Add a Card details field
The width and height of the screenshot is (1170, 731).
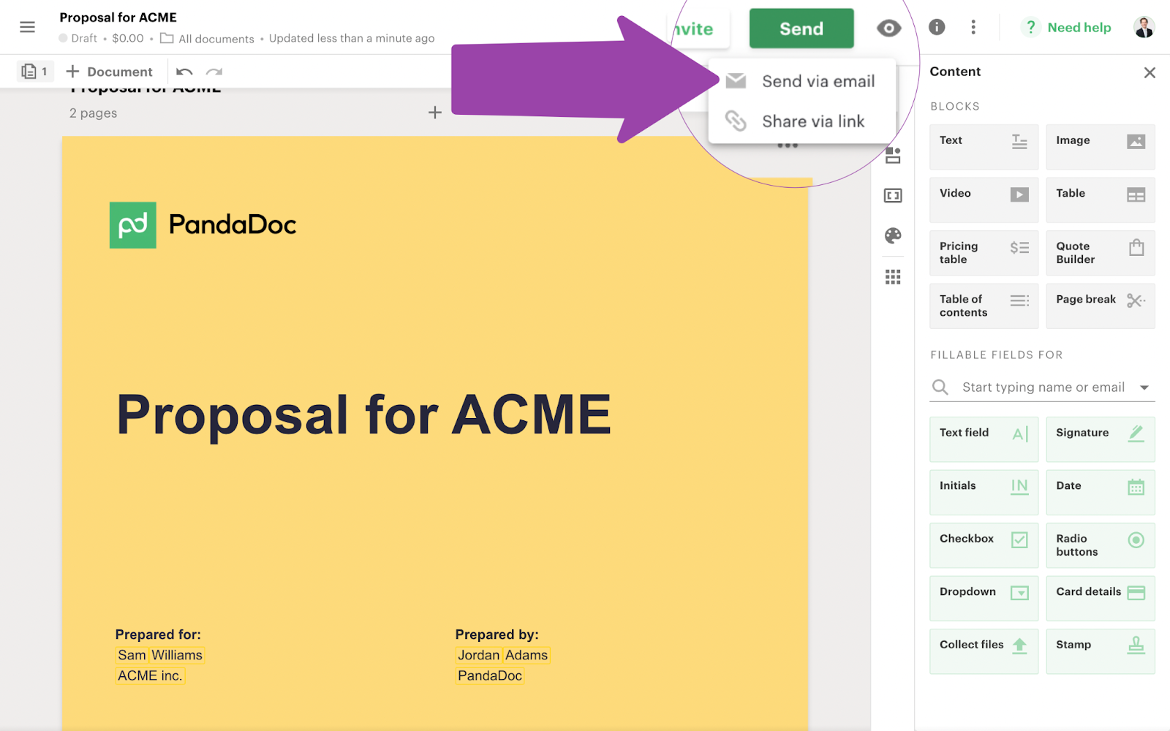(x=1101, y=598)
